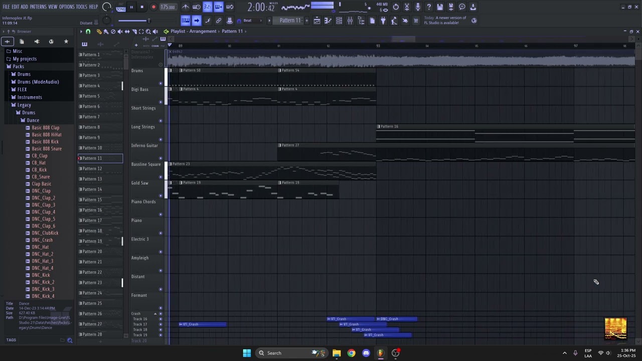Select the Draw pencil tool in playlist
The width and height of the screenshot is (642, 361).
(99, 31)
